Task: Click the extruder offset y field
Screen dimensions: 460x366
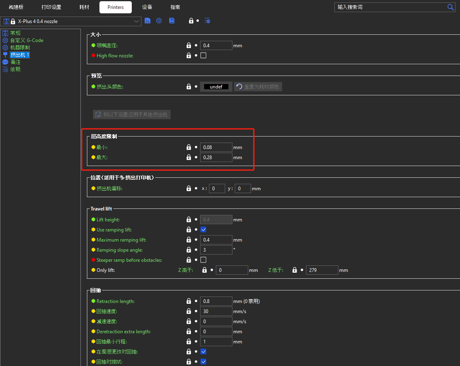Action: (243, 188)
